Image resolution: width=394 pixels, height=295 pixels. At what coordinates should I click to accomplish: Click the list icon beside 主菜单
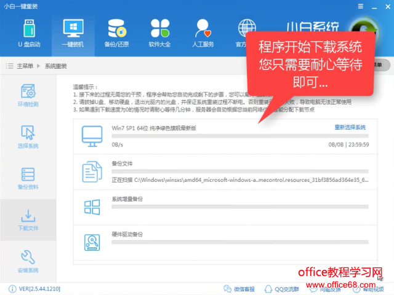point(10,66)
